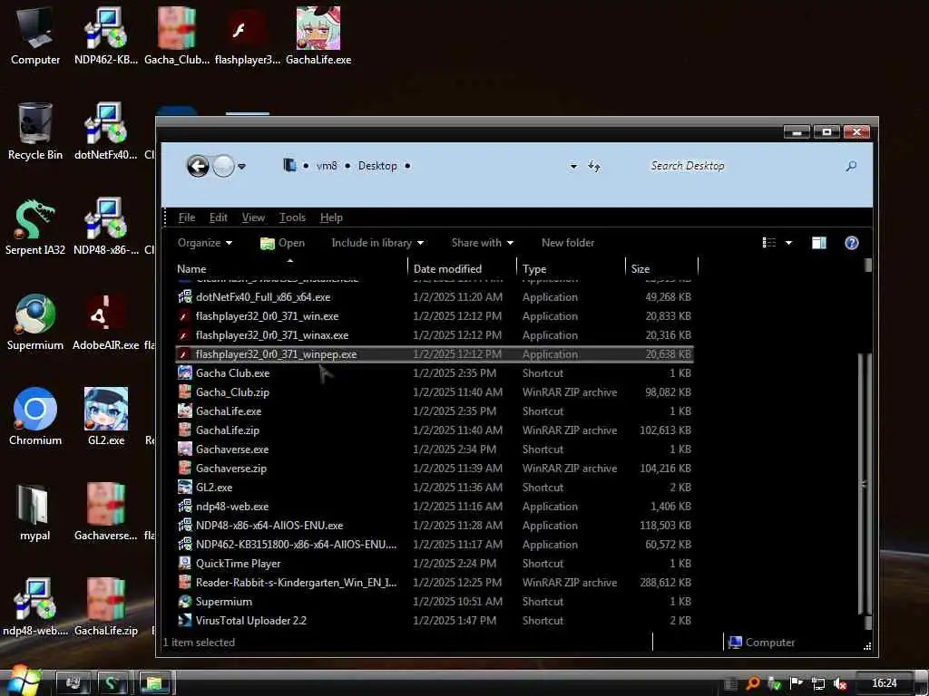Select VirusTotal Uploader 2.2 shortcut row

pyautogui.click(x=435, y=620)
